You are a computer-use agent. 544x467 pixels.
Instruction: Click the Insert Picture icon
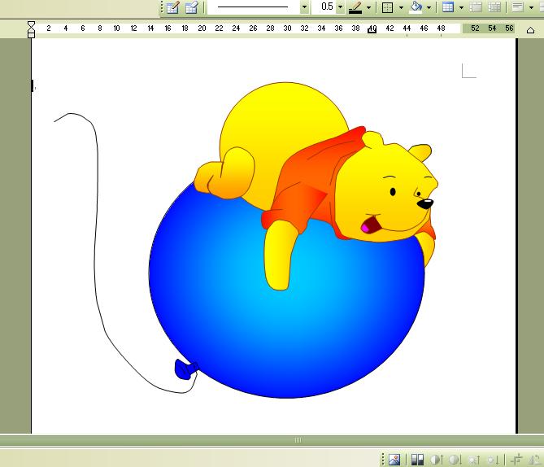(x=394, y=460)
